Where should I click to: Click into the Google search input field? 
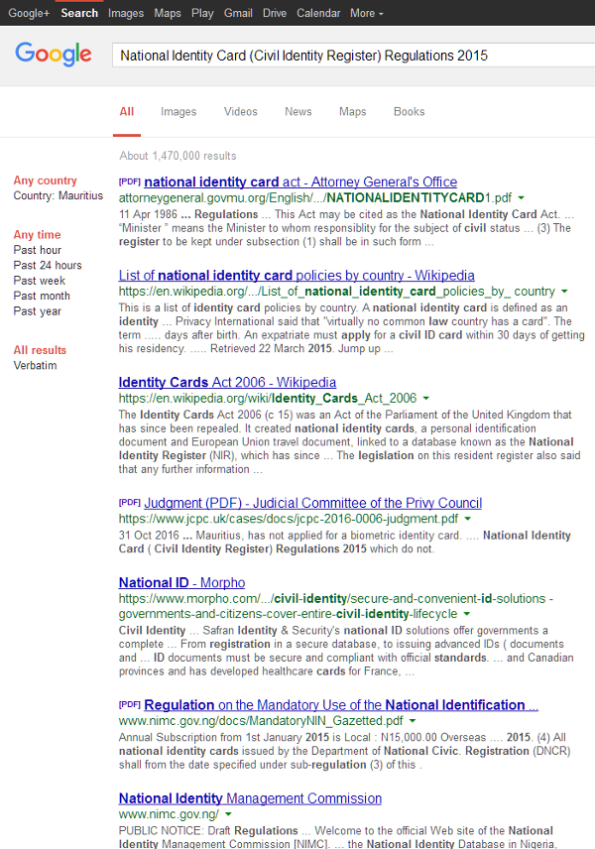click(x=347, y=57)
